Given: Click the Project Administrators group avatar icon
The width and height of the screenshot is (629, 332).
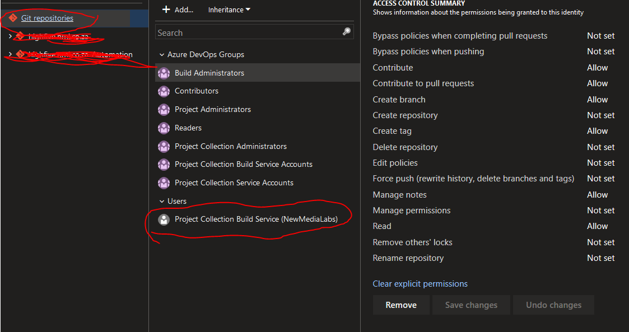Looking at the screenshot, I should 164,109.
